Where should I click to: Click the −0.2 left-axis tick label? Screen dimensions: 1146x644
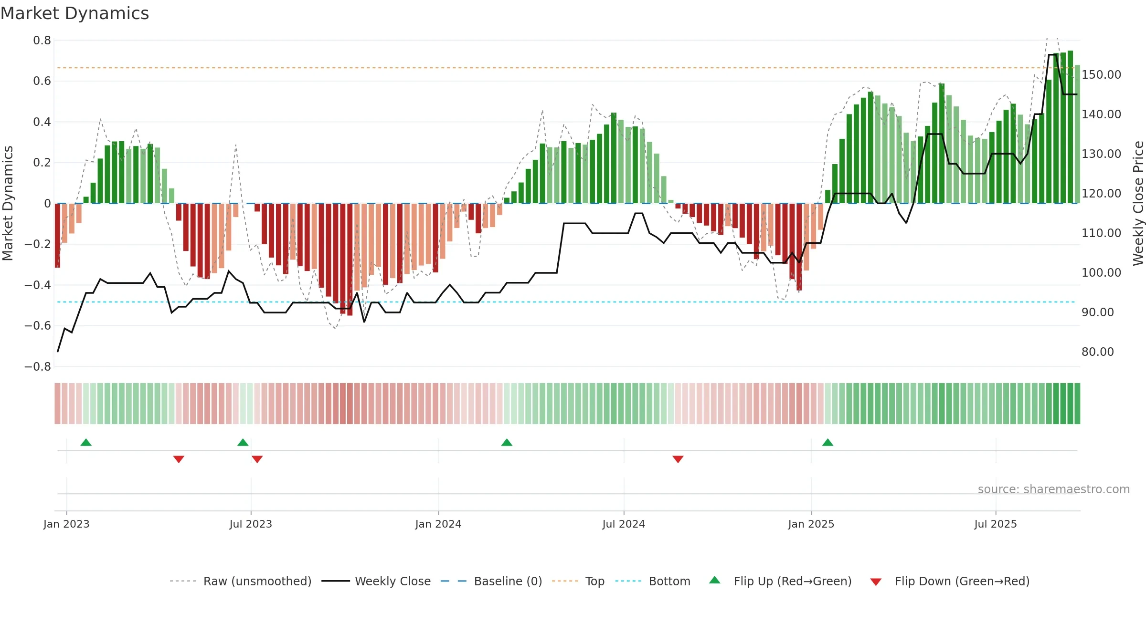point(38,244)
